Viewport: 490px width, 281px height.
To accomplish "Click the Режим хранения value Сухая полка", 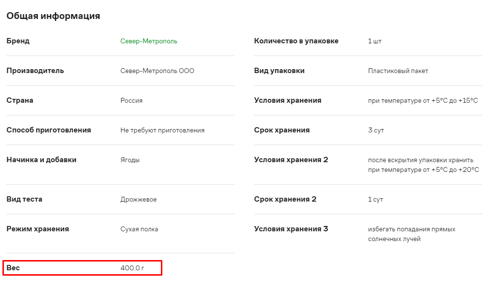I will click(x=139, y=229).
